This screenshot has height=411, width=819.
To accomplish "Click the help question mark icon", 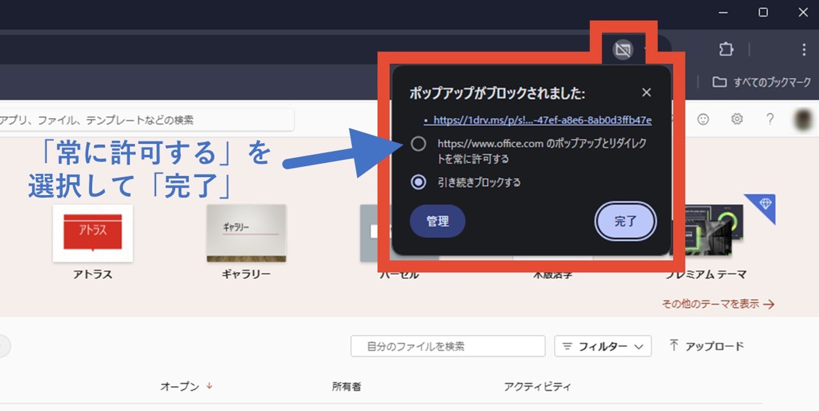I will pyautogui.click(x=770, y=119).
